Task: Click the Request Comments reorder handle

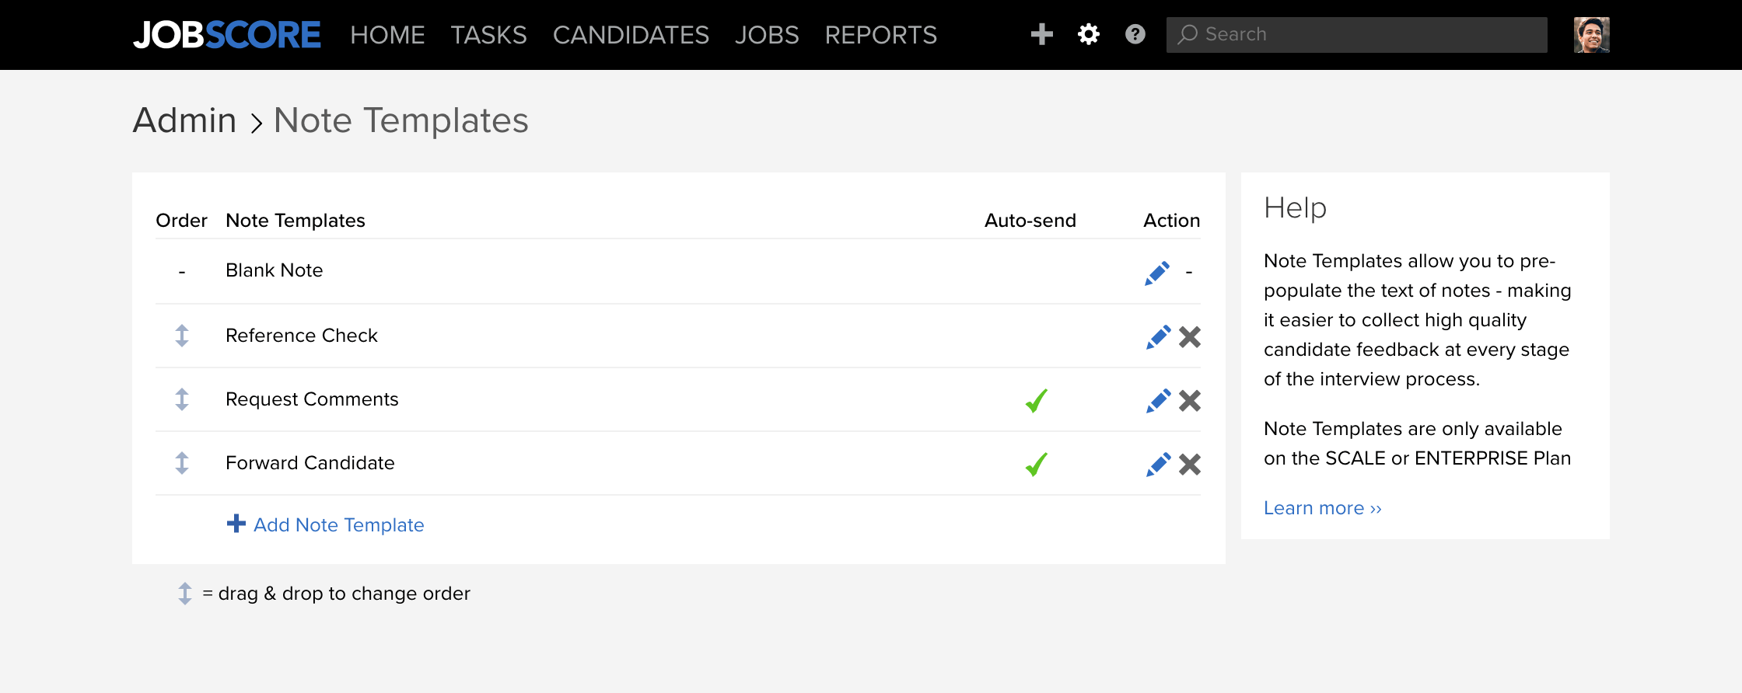Action: 182,399
